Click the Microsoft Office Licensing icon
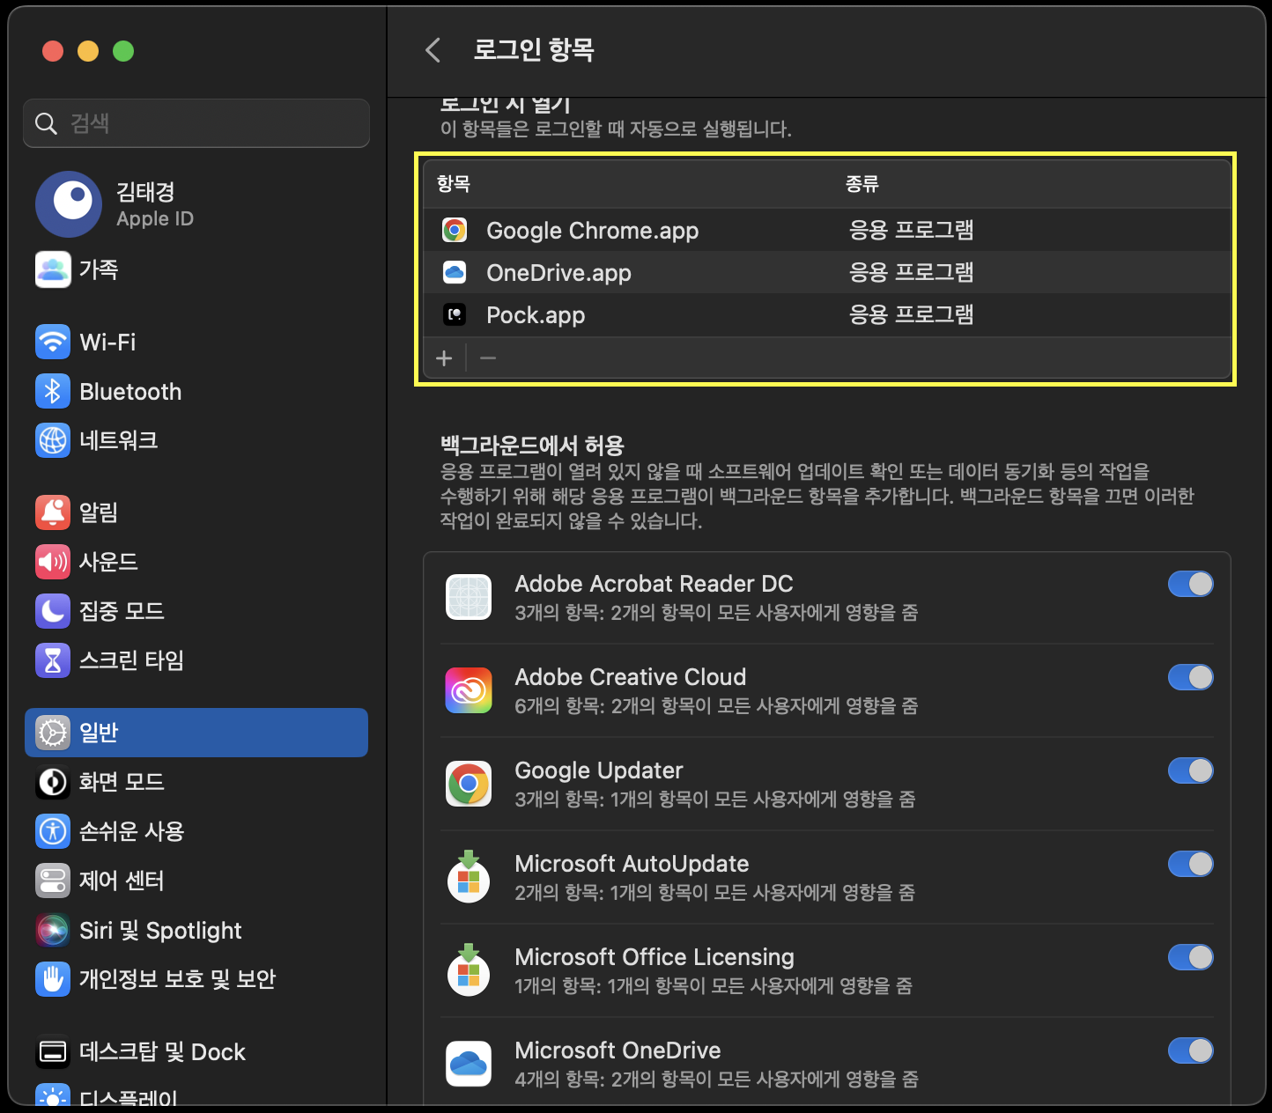1272x1113 pixels. (469, 970)
